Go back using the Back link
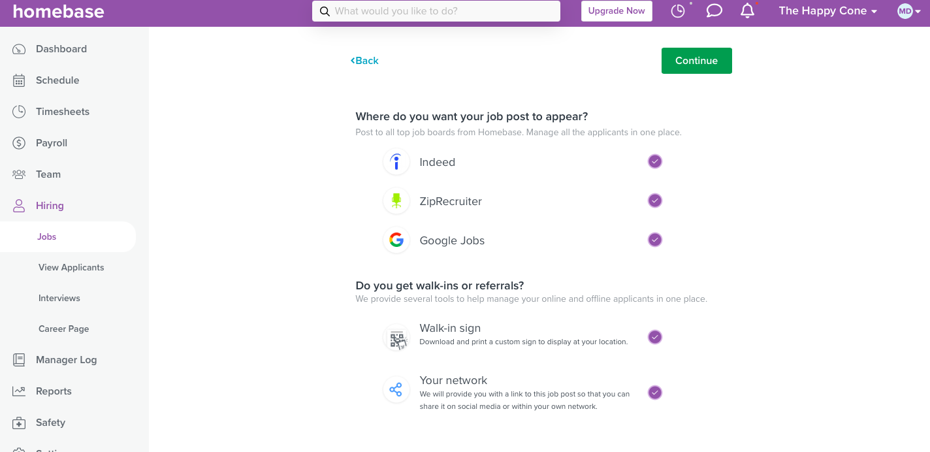 click(364, 61)
